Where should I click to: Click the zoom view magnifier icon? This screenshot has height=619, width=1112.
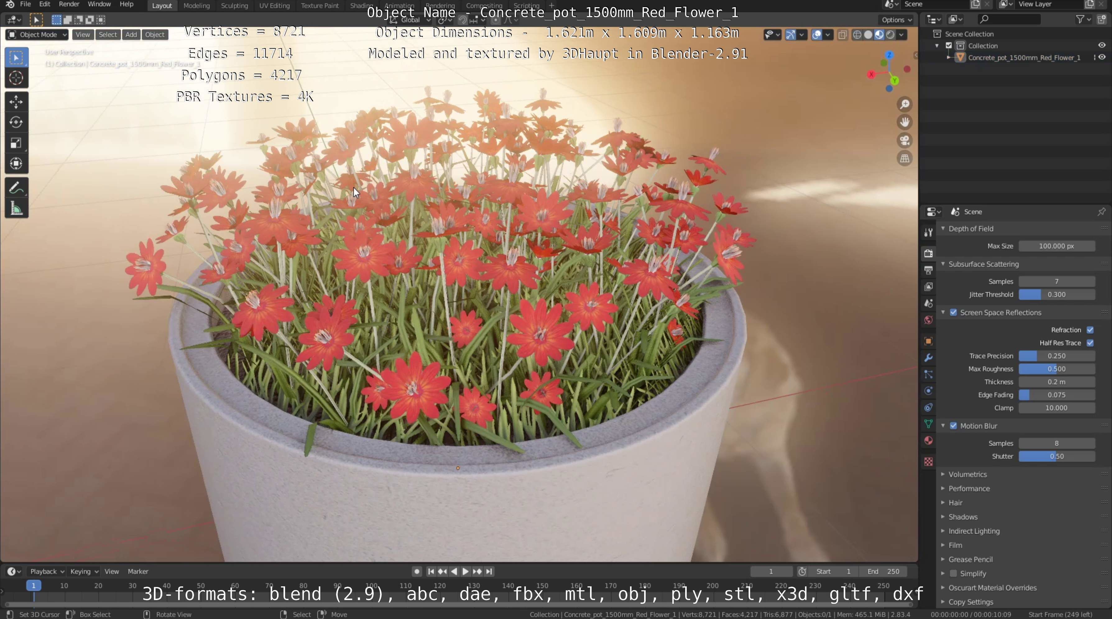point(904,104)
